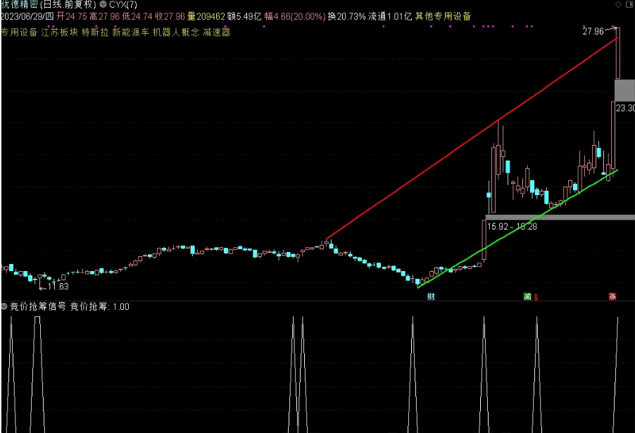Select the gray gap box near 23.30

click(x=624, y=90)
